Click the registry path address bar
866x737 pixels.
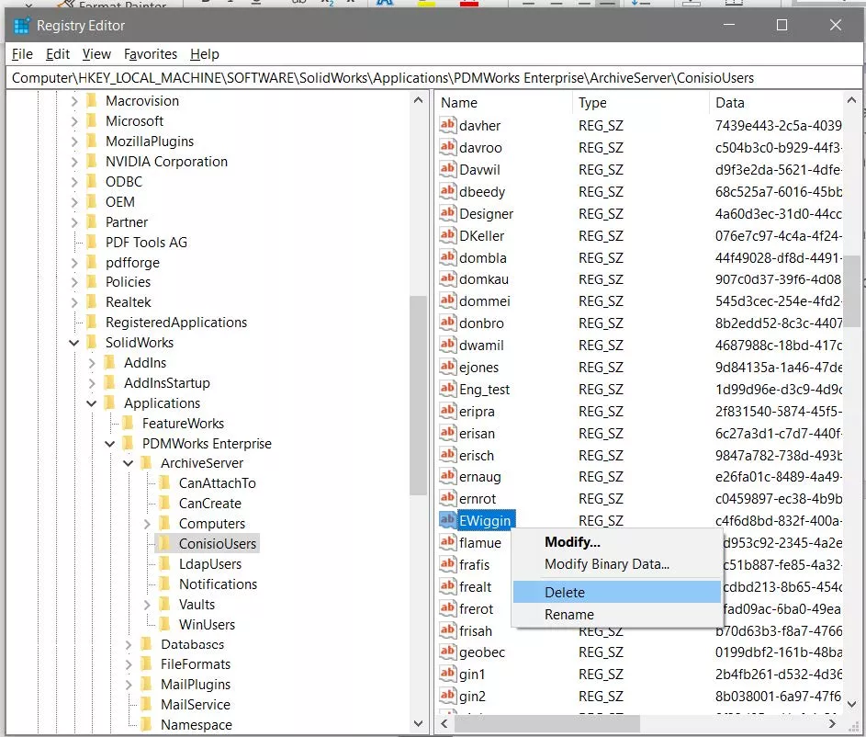point(433,78)
